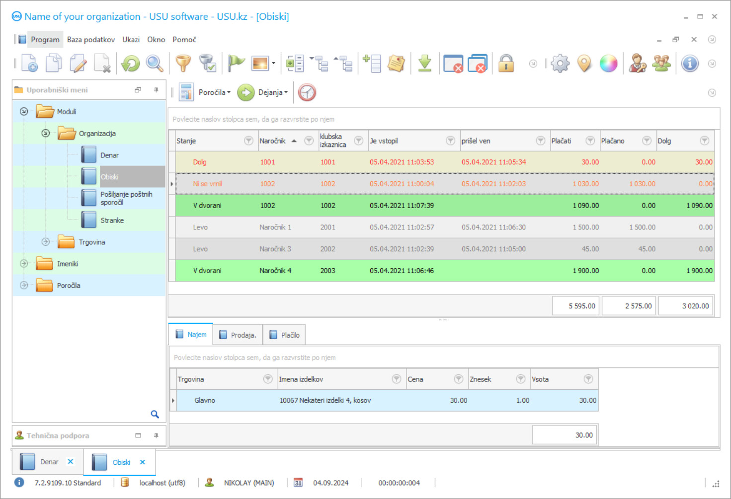Expand the Trgovina folder node

click(x=46, y=242)
